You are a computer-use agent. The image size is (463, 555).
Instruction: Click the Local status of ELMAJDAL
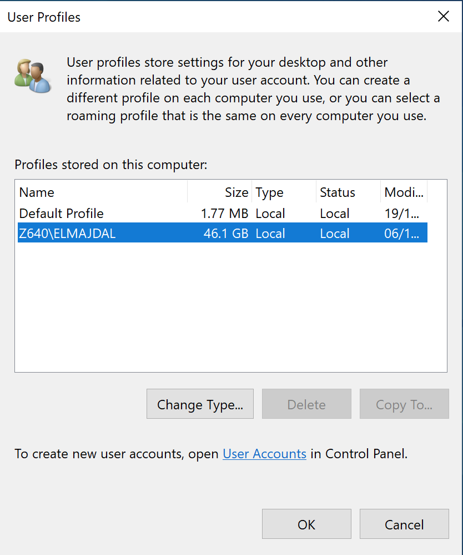pyautogui.click(x=335, y=233)
